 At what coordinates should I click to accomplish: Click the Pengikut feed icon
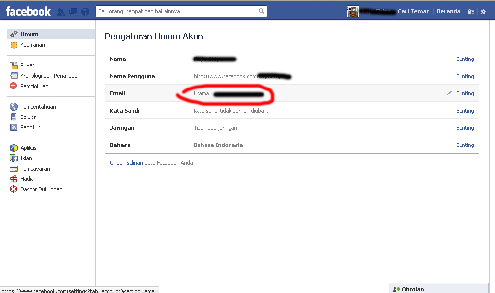tap(14, 127)
